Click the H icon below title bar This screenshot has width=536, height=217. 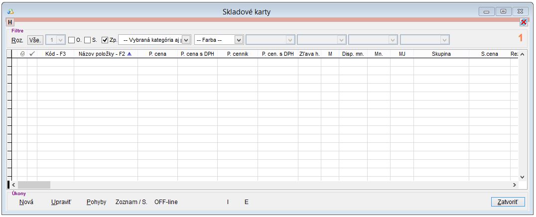click(x=9, y=22)
